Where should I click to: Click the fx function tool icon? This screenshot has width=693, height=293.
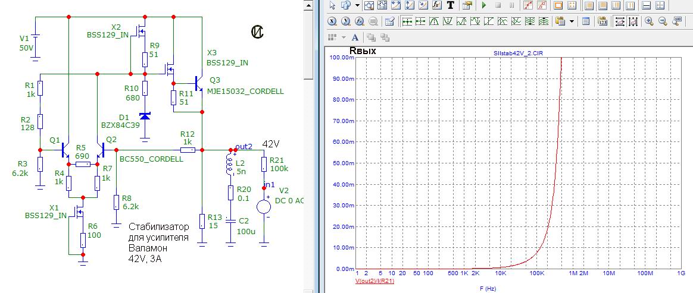(436, 5)
